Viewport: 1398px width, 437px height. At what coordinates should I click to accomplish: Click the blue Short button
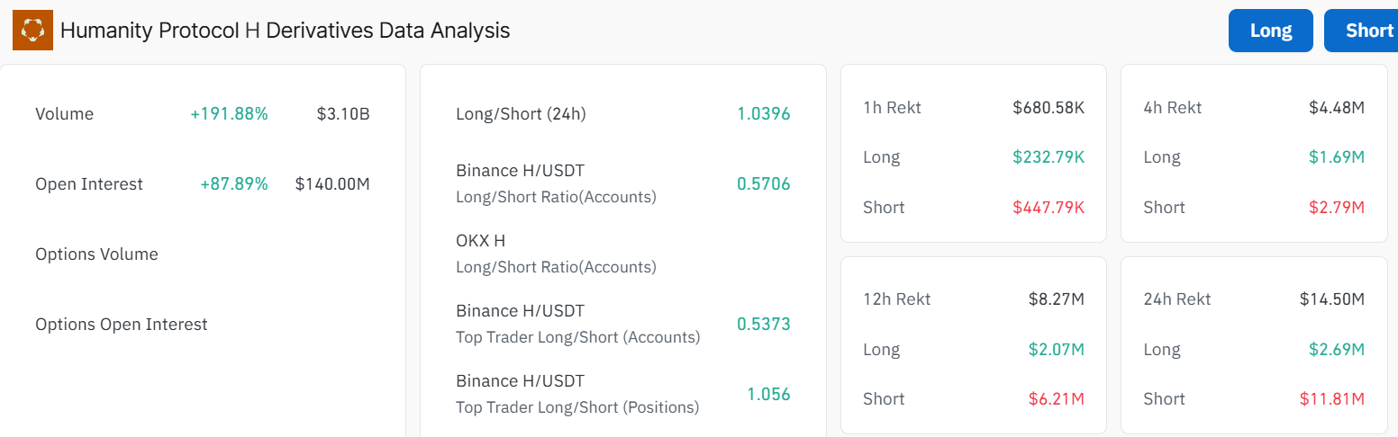coord(1361,31)
